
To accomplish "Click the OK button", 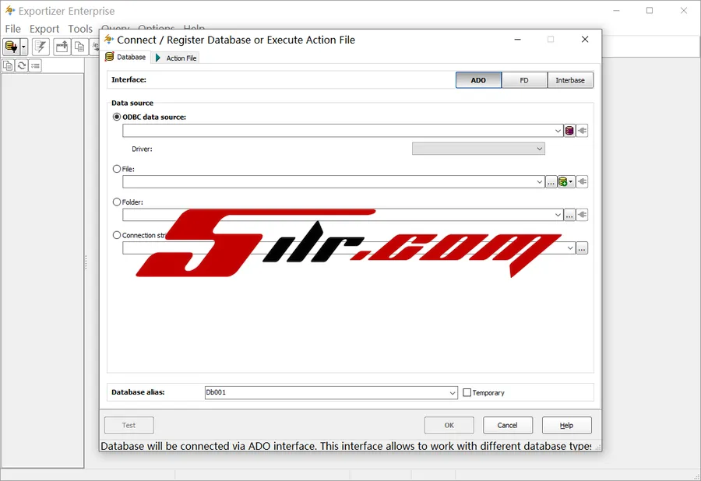I will pyautogui.click(x=449, y=425).
